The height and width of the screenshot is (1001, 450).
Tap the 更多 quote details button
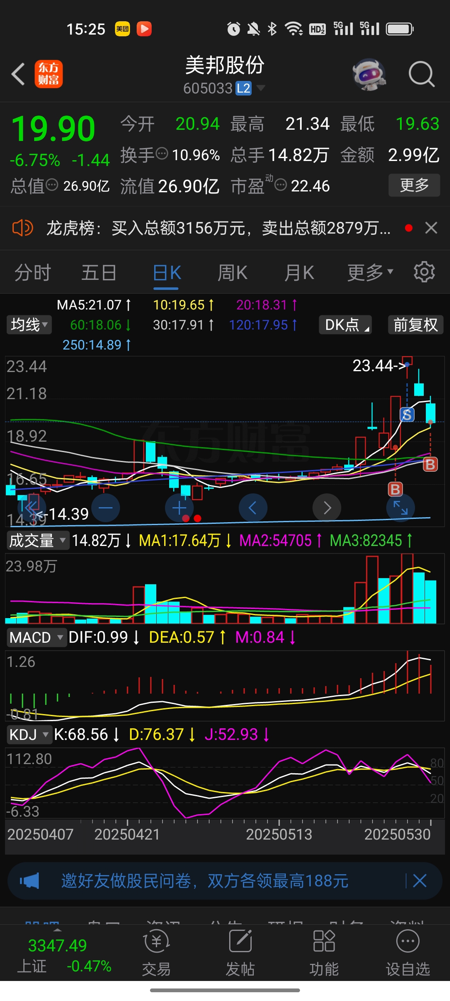pos(414,185)
